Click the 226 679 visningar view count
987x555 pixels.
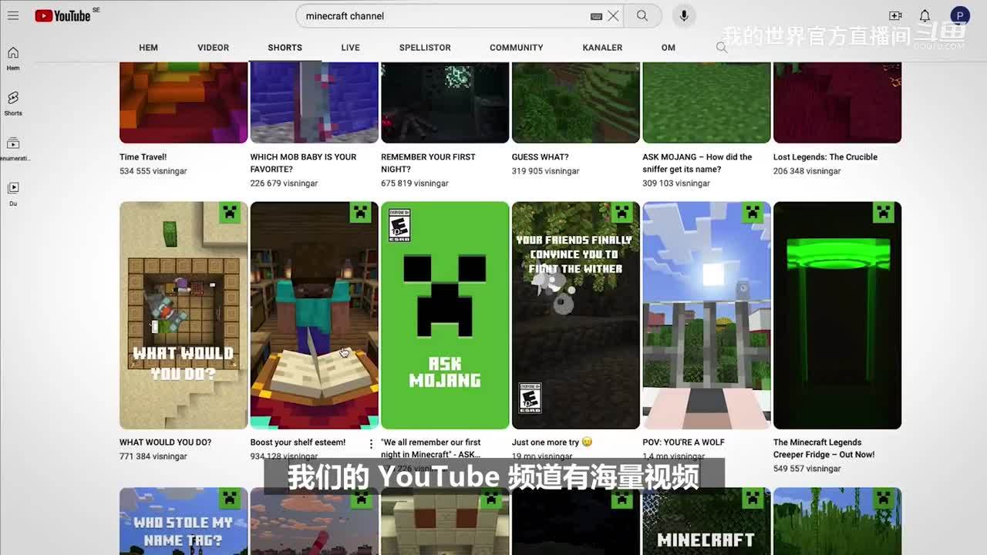click(284, 183)
